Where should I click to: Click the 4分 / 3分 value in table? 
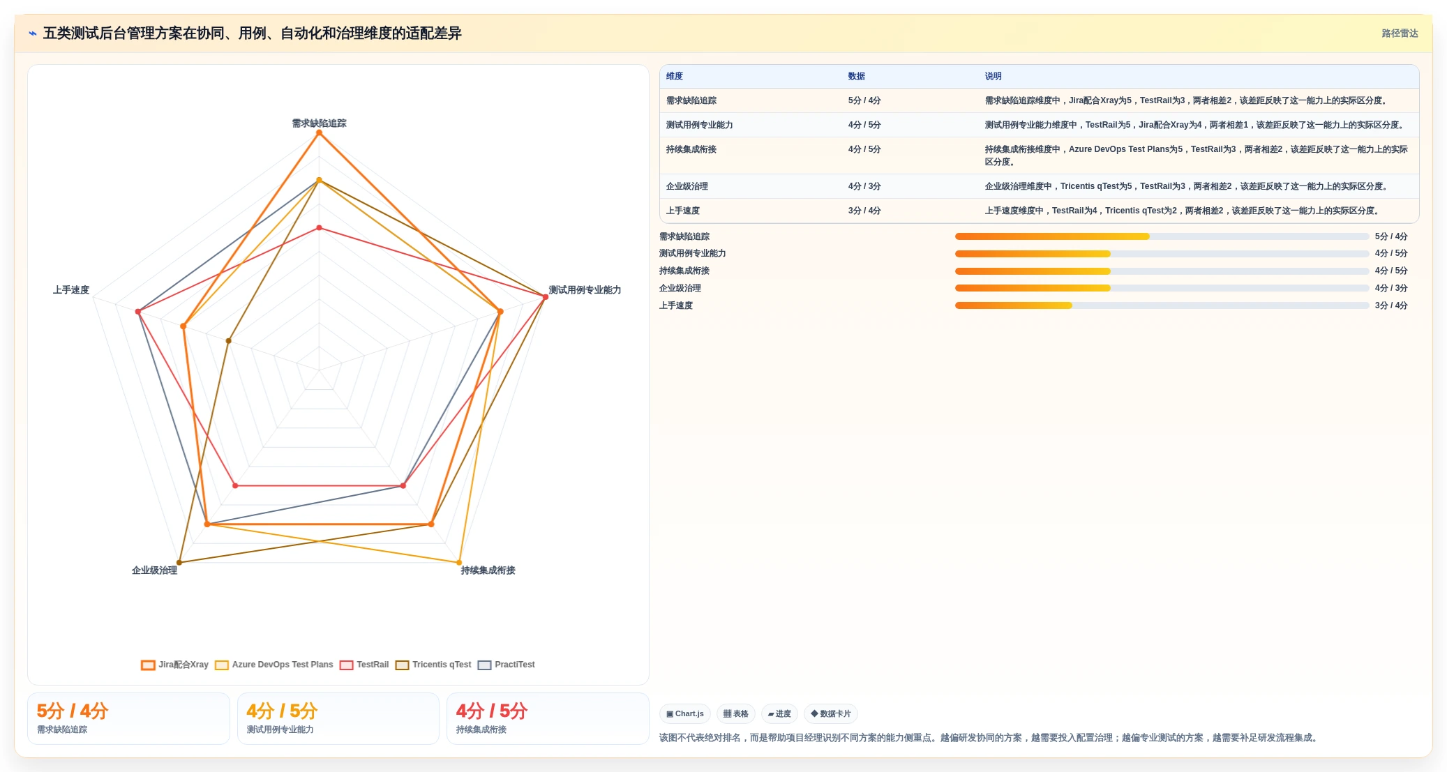pyautogui.click(x=864, y=186)
